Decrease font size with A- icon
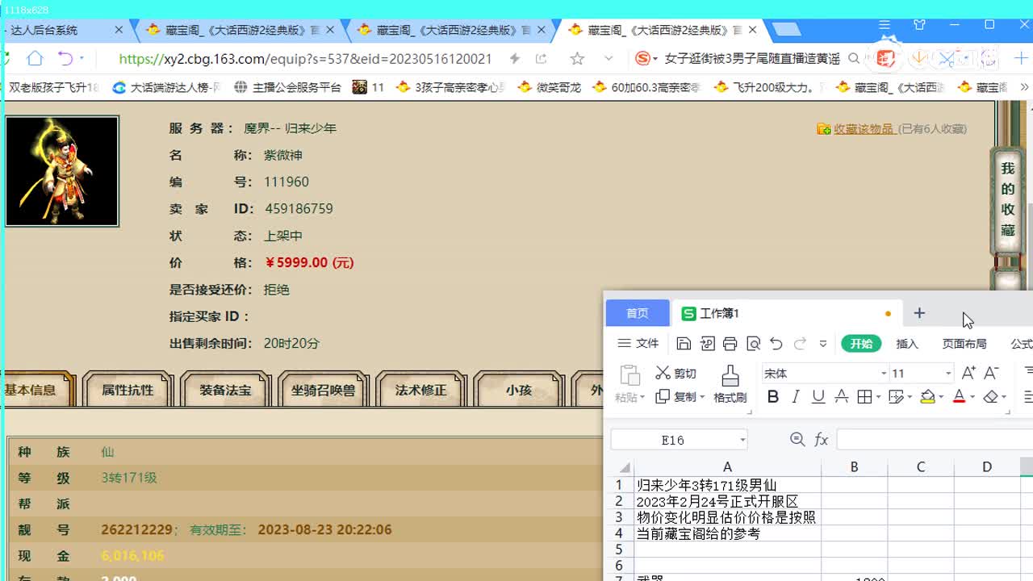The width and height of the screenshot is (1033, 581). pos(992,373)
